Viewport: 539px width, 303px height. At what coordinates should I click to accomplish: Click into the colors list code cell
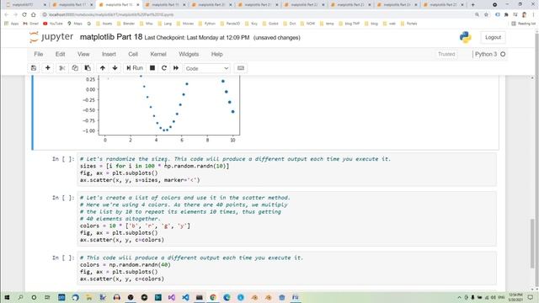(286, 219)
